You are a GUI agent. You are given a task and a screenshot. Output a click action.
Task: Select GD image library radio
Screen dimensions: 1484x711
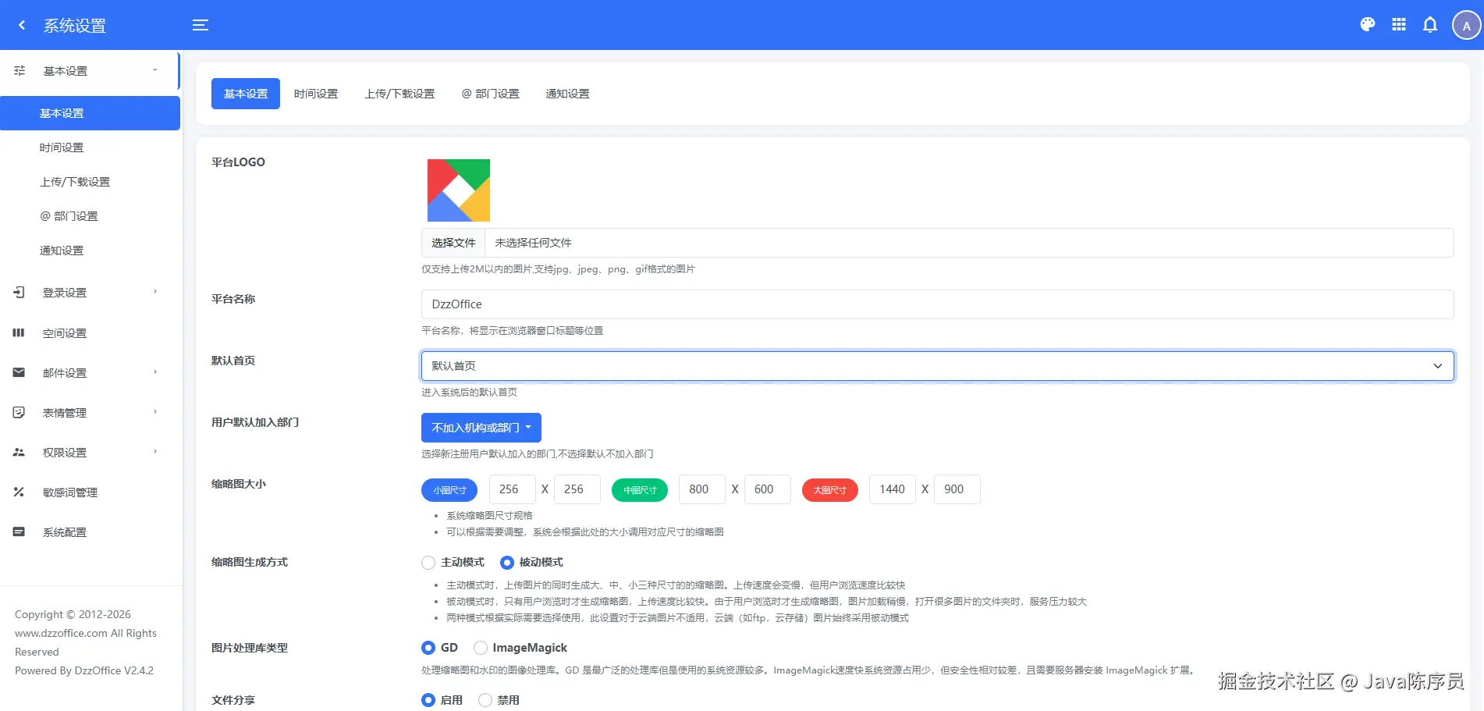[x=428, y=648]
